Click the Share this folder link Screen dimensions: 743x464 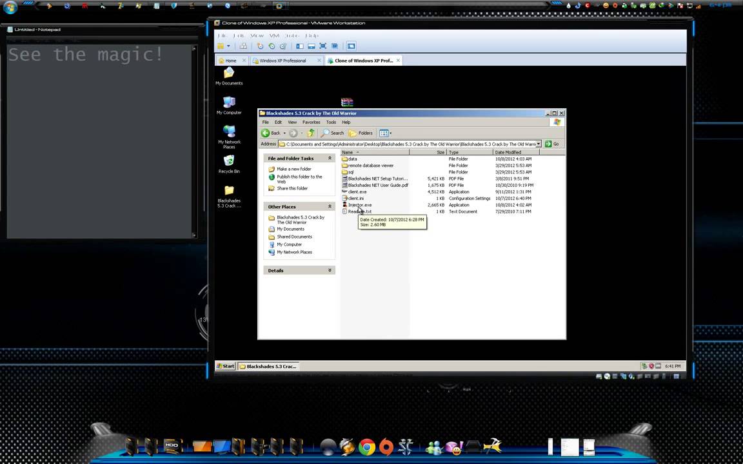coord(292,188)
